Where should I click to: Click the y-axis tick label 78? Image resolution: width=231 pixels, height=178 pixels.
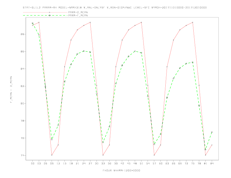click(23, 121)
